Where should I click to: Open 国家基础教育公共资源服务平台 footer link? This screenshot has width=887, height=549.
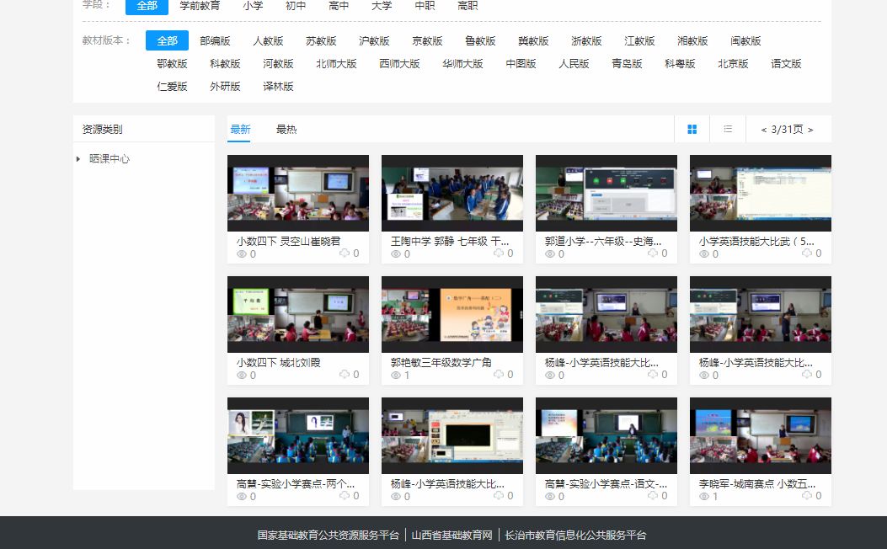click(329, 535)
